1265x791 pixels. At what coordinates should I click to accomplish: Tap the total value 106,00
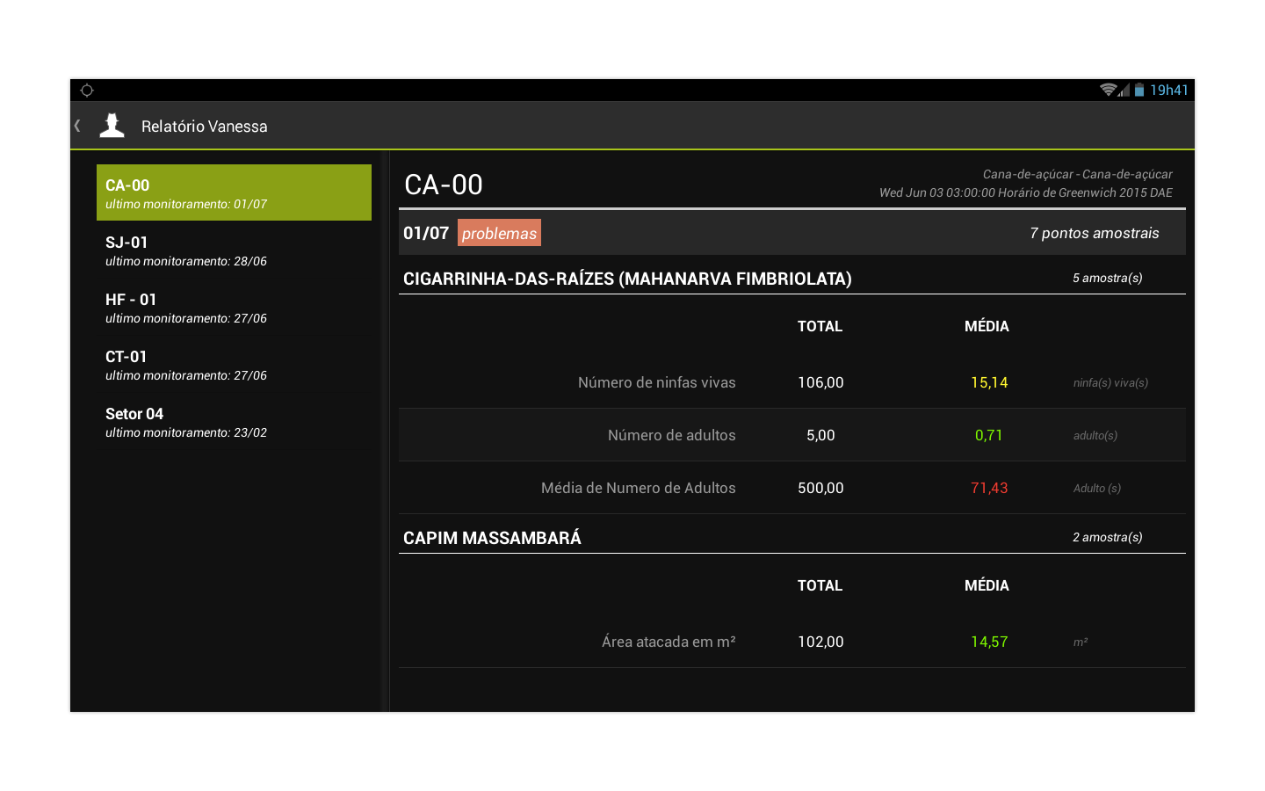pos(820,382)
